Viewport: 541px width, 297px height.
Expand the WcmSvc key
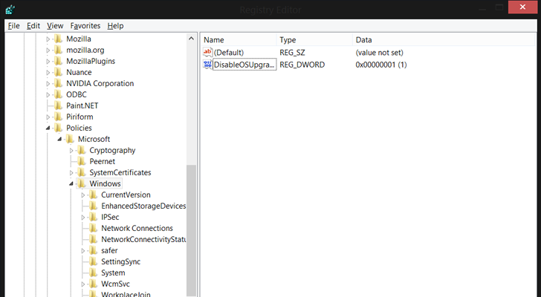83,284
